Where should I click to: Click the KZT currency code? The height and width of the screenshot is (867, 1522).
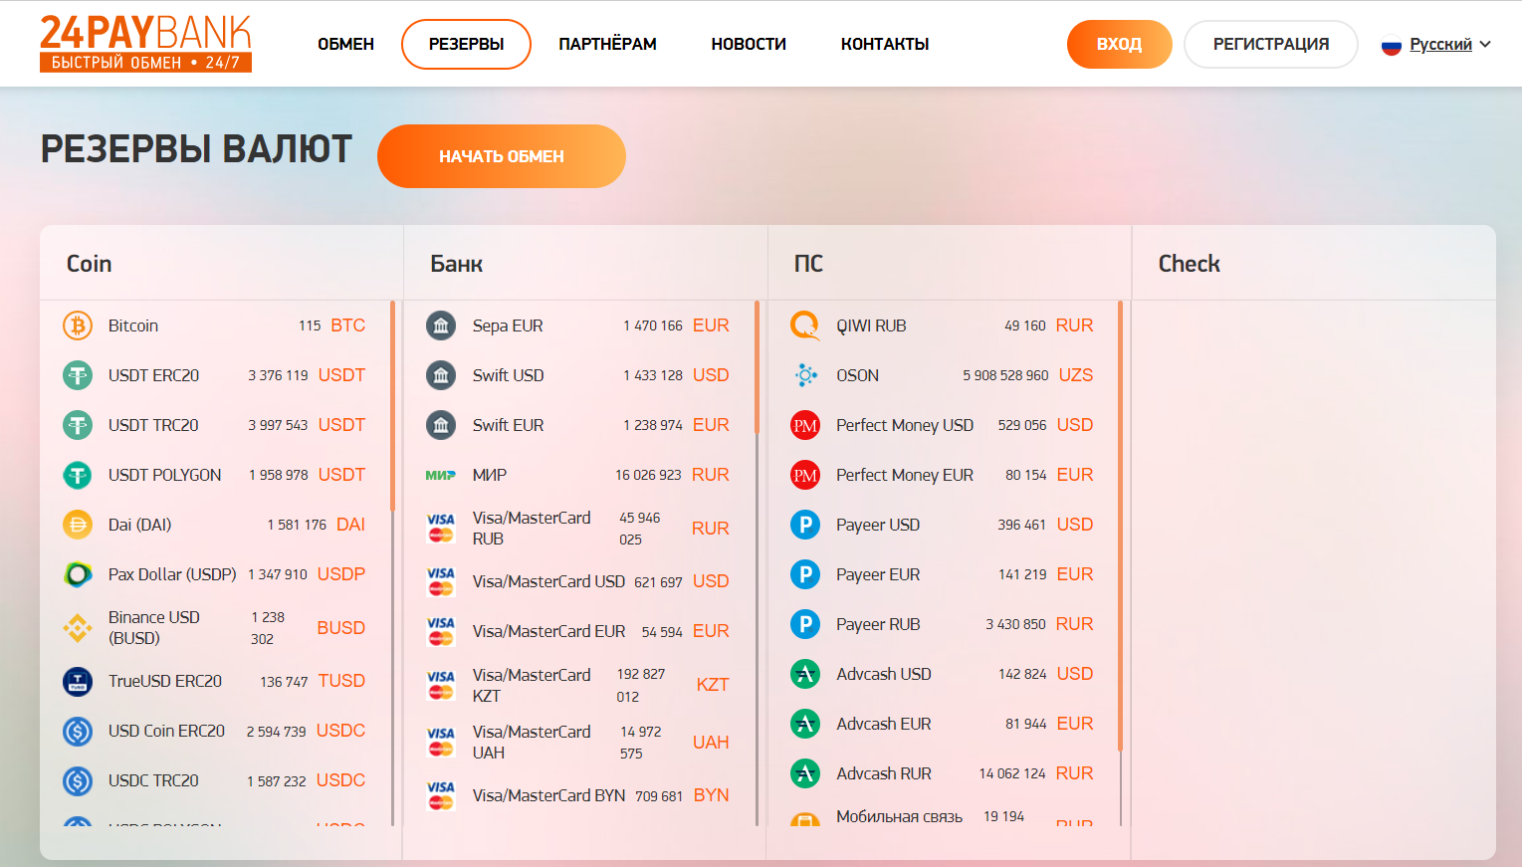point(713,685)
